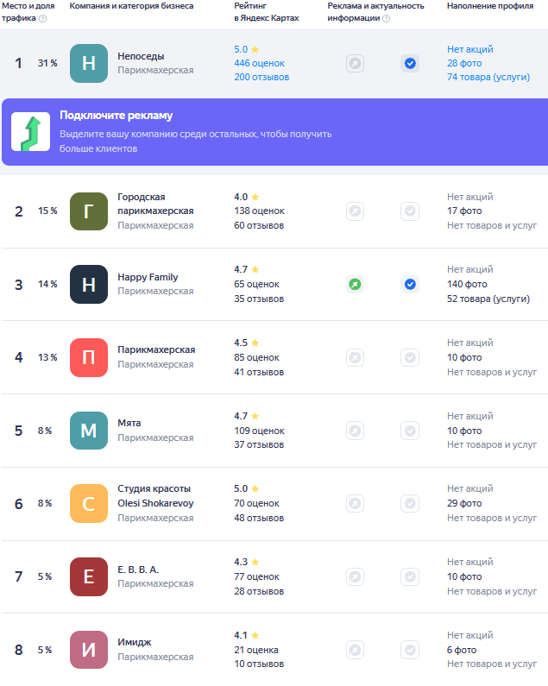
Task: Open the 200 отзывов link
Action: [x=261, y=77]
